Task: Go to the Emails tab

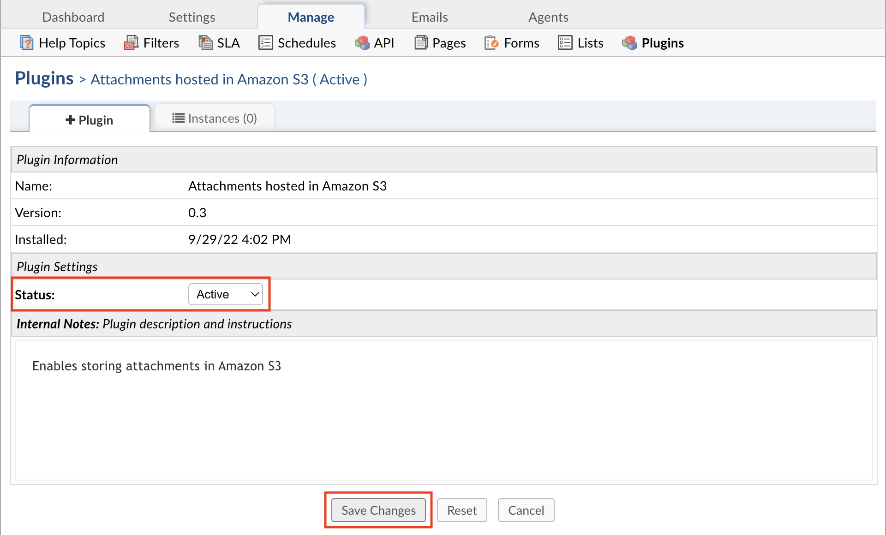Action: point(429,17)
